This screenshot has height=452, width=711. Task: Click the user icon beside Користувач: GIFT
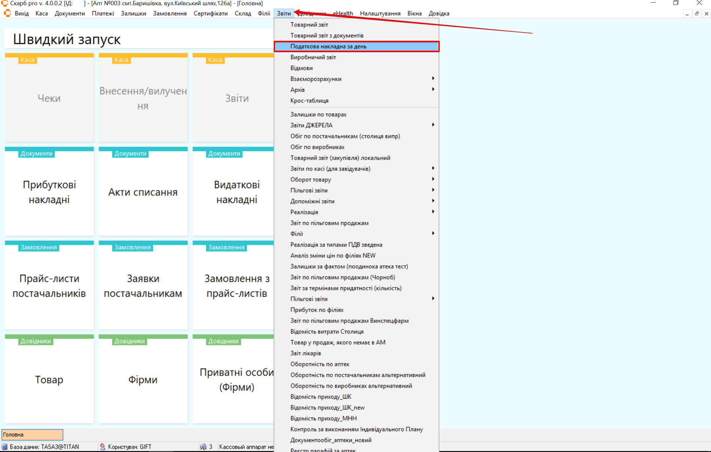[x=103, y=447]
